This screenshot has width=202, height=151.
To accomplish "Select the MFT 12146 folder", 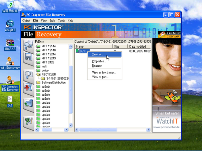I will (48, 50).
